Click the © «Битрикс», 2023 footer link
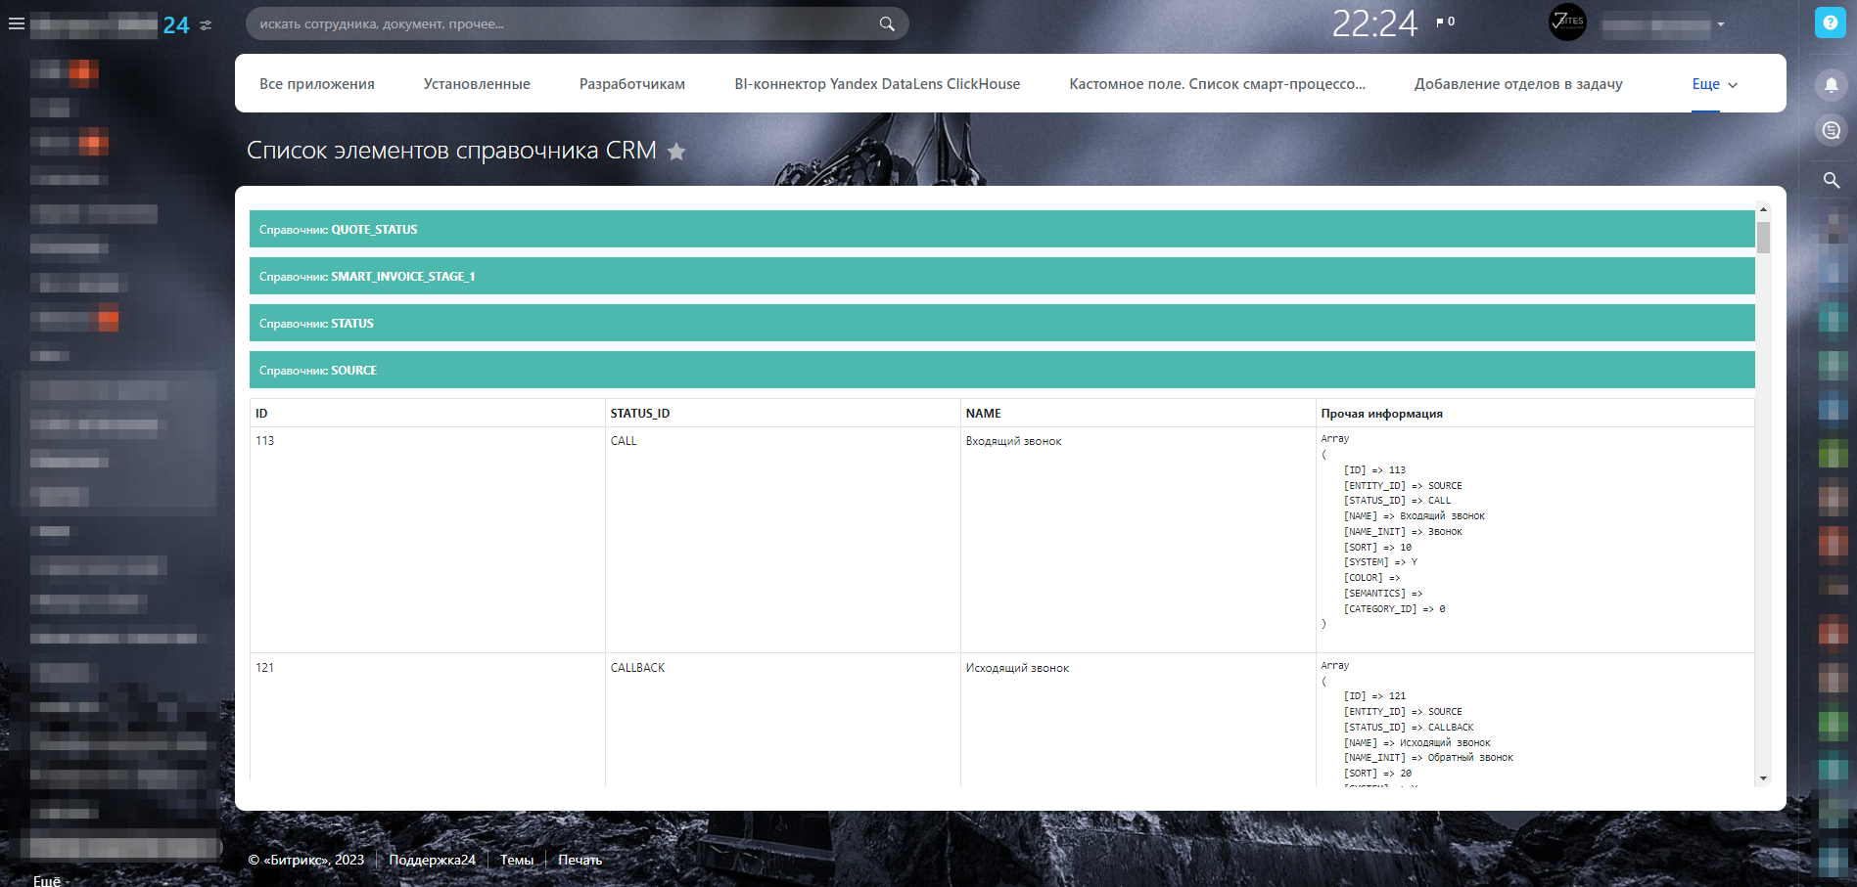1857x887 pixels. pyautogui.click(x=305, y=860)
